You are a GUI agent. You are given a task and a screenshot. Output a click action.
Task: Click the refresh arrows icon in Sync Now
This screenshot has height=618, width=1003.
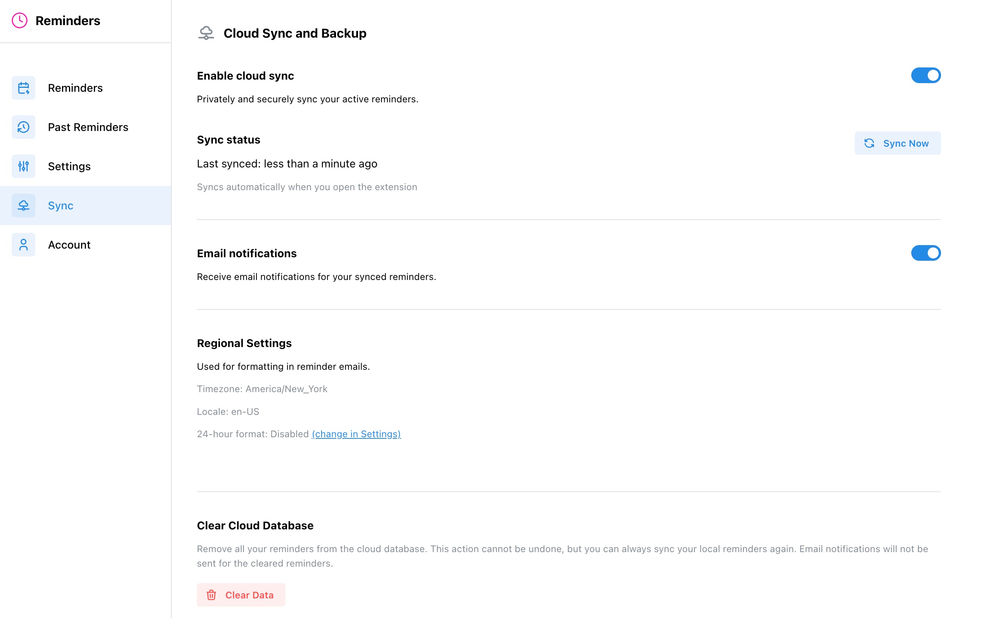coord(869,143)
